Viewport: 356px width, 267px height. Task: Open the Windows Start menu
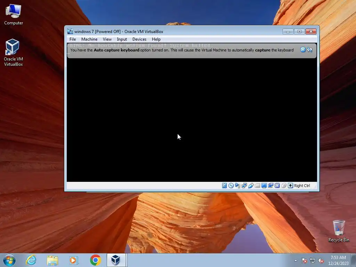pyautogui.click(x=9, y=260)
